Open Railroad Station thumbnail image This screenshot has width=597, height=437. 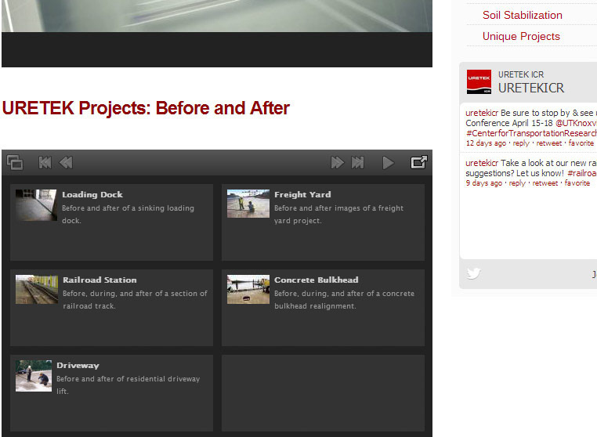[x=37, y=289]
